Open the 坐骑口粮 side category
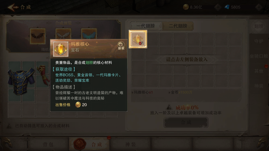Screen dimensions: 269x151 click(x=259, y=56)
